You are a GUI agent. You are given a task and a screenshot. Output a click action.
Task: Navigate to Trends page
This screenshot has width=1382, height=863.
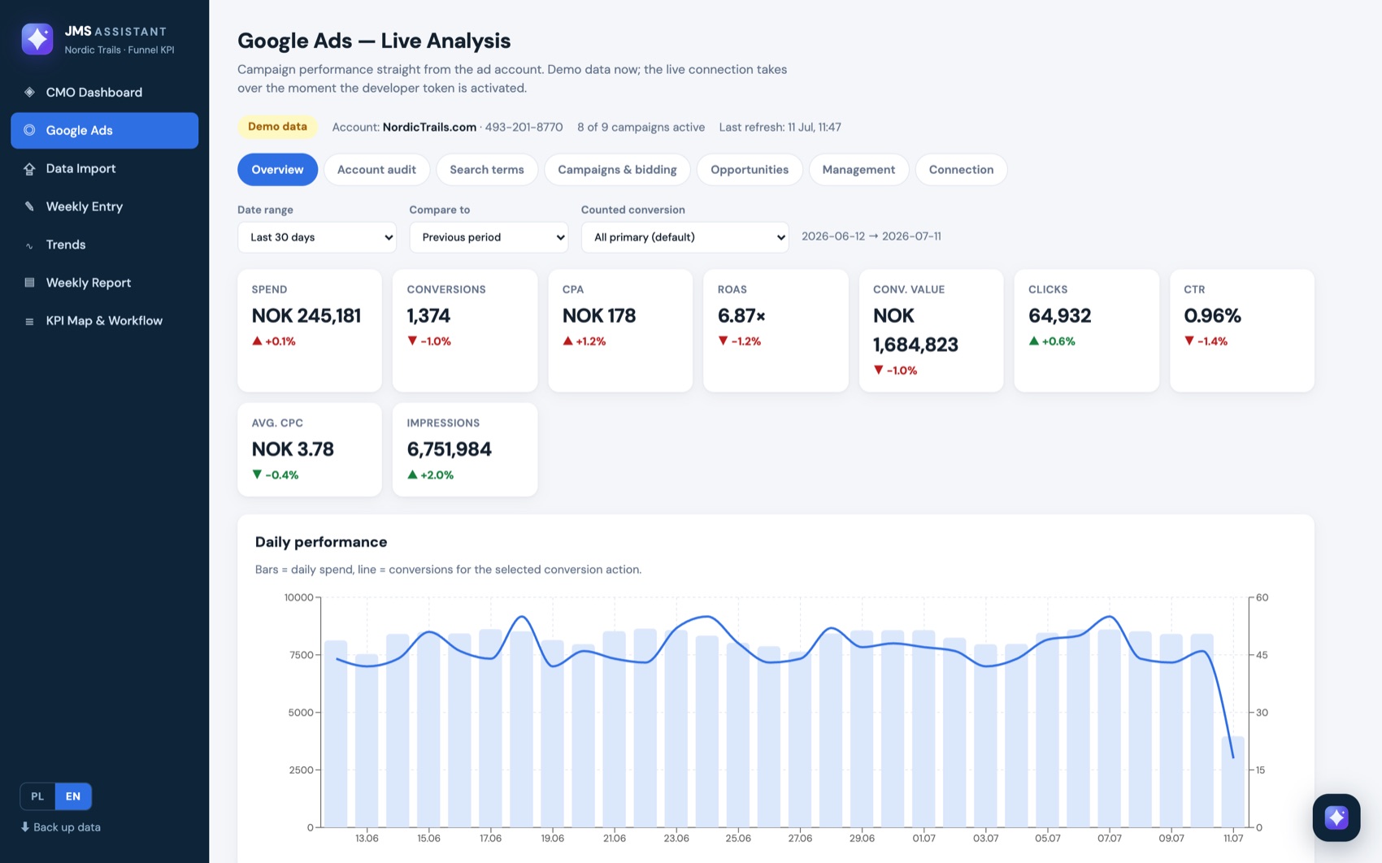[104, 245]
